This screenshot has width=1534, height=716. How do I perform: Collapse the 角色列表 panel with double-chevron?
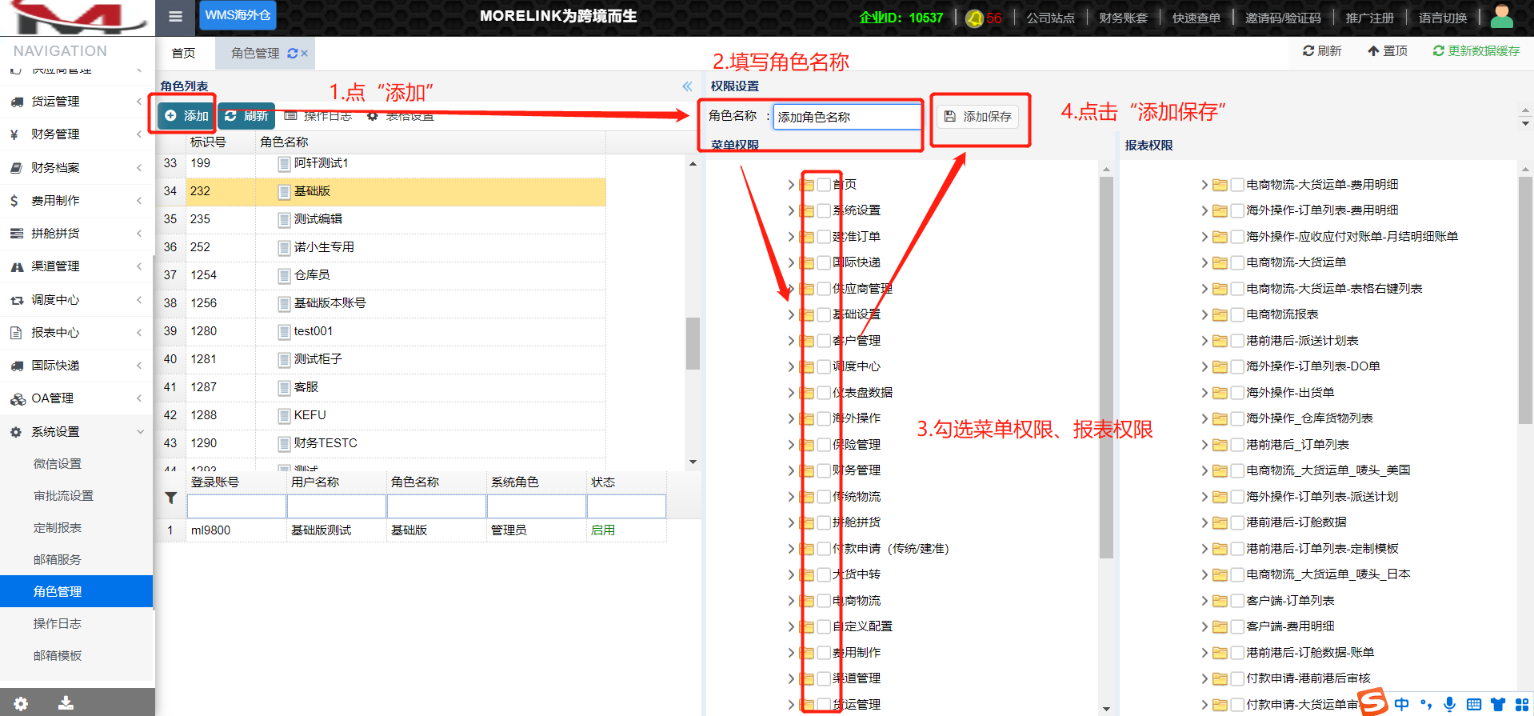687,86
